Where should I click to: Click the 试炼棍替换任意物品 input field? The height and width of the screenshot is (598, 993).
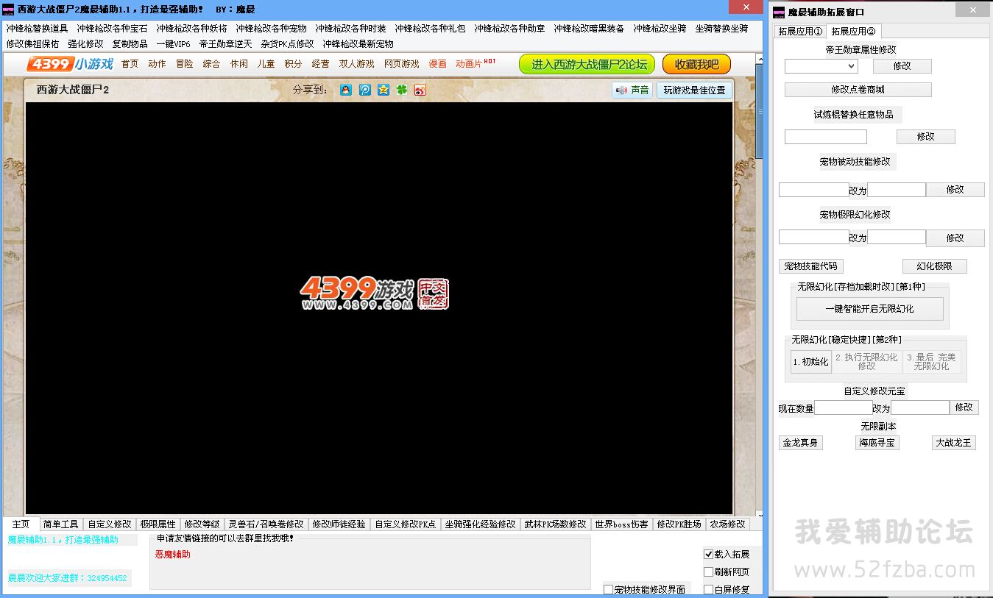pos(825,137)
